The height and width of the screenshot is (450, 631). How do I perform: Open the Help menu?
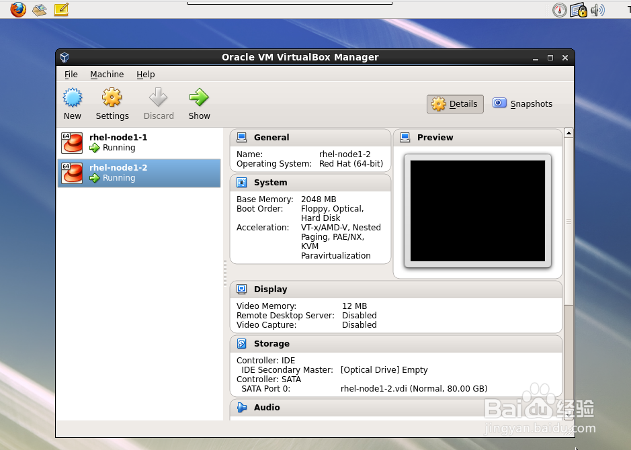point(145,75)
